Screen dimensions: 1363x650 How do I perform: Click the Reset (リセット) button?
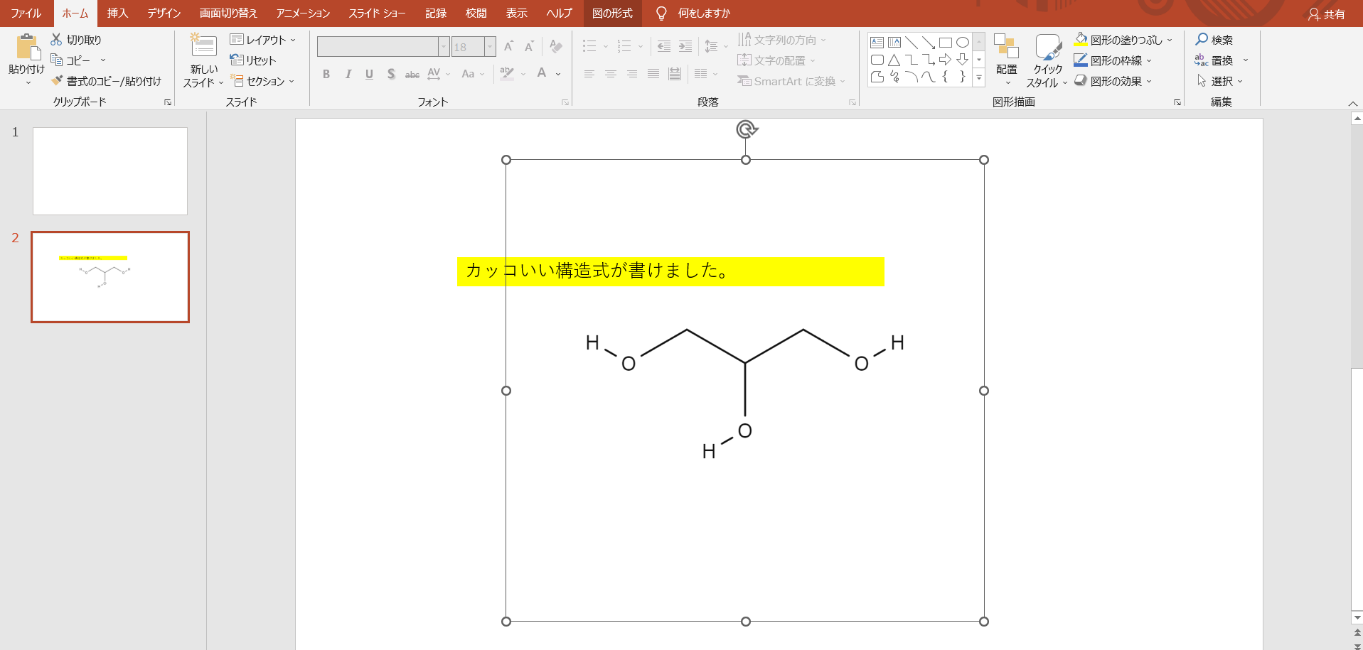253,60
